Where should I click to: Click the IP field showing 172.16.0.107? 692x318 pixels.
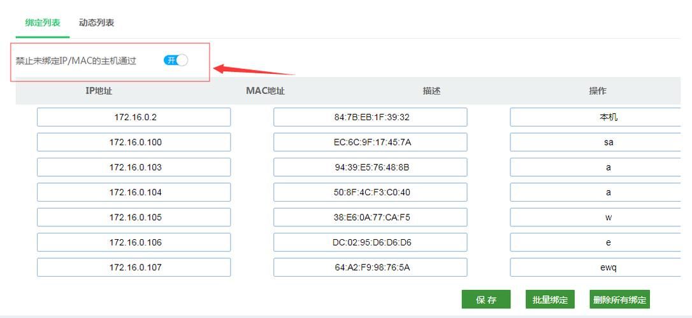click(x=134, y=267)
